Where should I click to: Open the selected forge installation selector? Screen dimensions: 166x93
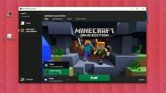click(x=56, y=80)
